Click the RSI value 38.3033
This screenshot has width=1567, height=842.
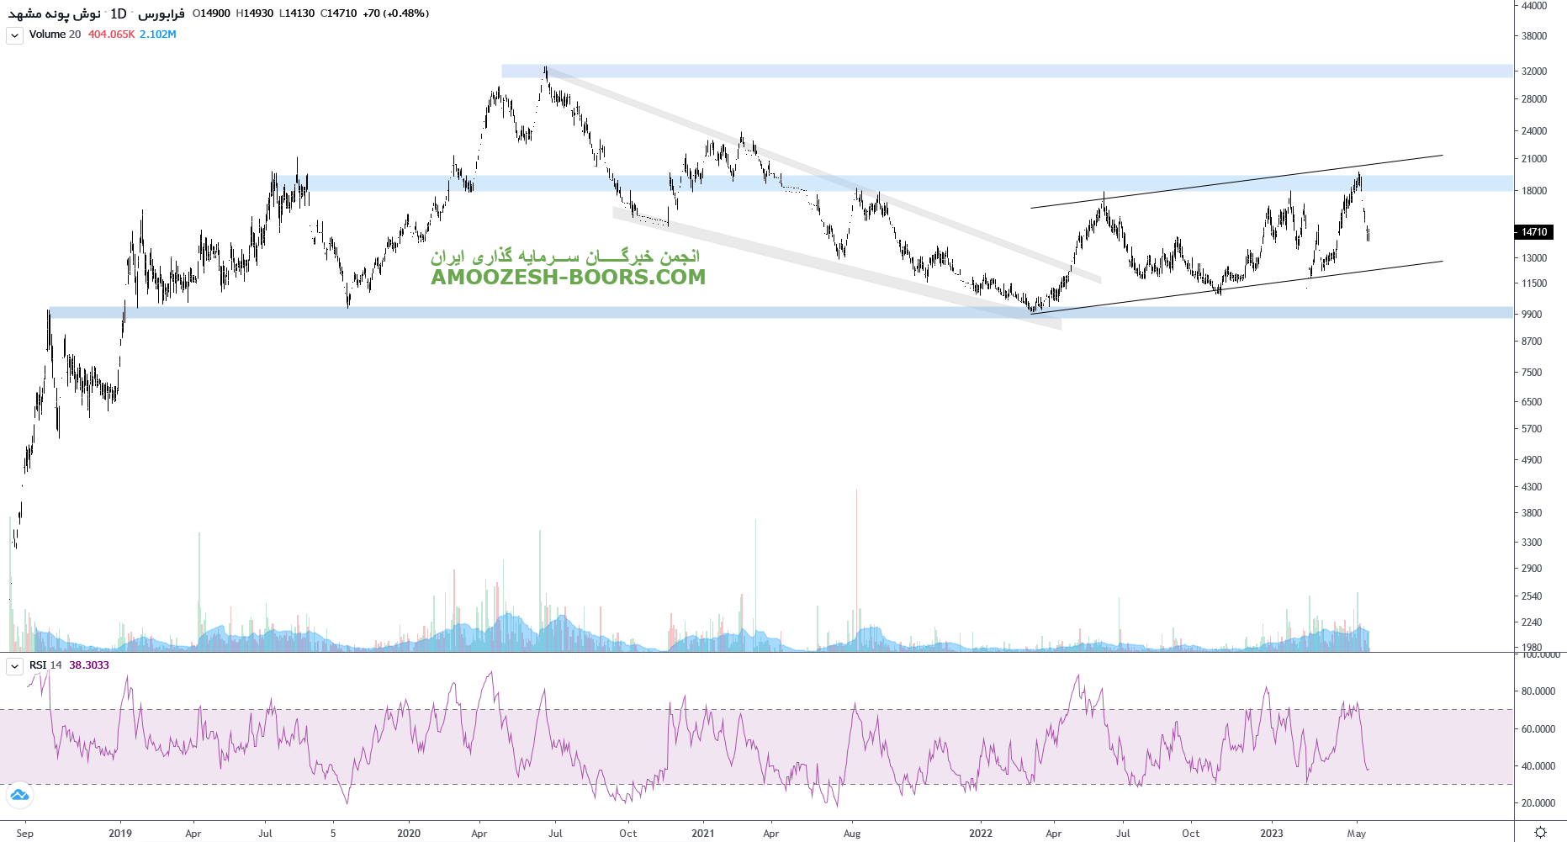click(x=89, y=665)
